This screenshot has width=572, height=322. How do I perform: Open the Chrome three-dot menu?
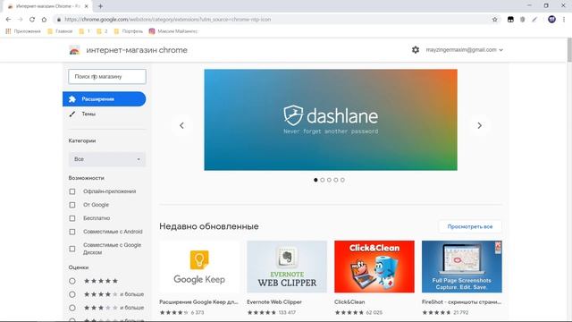click(564, 20)
